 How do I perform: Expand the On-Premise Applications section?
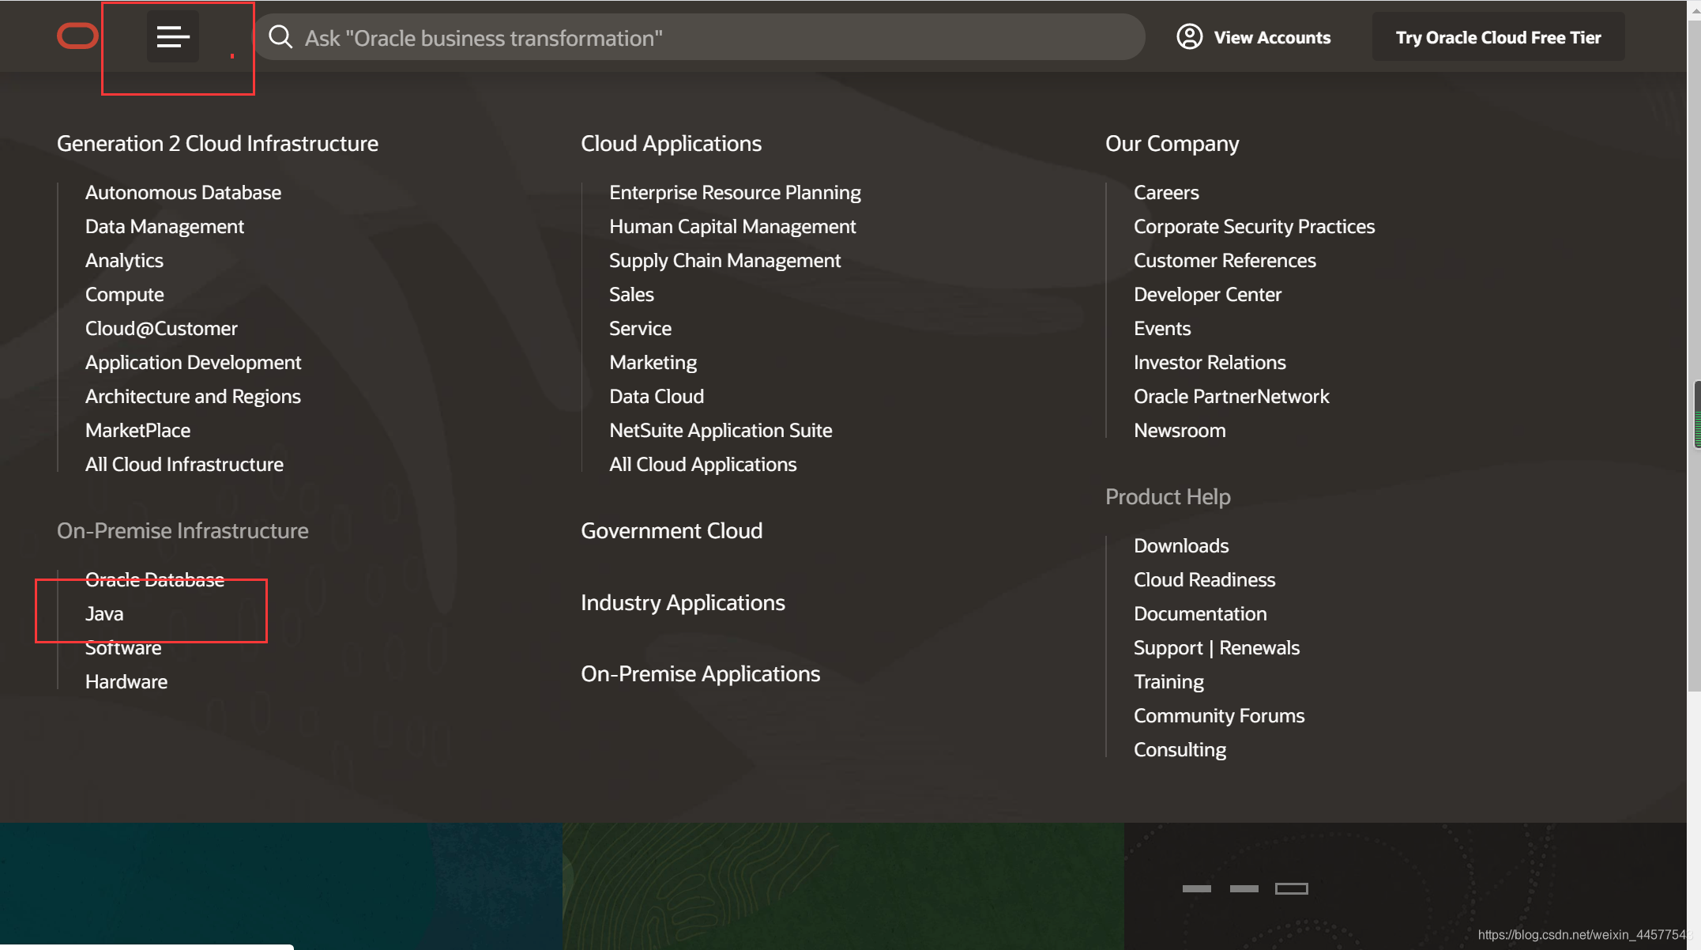click(700, 673)
